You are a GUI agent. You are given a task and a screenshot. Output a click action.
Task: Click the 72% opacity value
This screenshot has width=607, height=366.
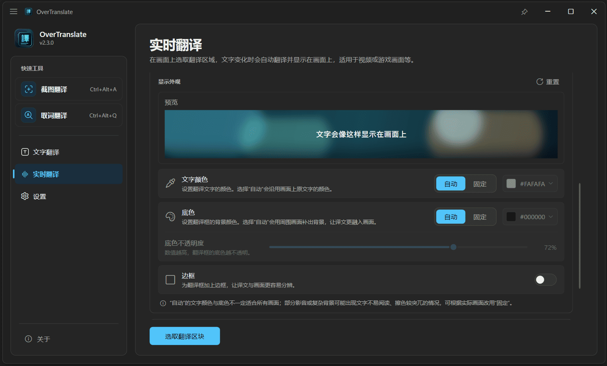pyautogui.click(x=550, y=247)
